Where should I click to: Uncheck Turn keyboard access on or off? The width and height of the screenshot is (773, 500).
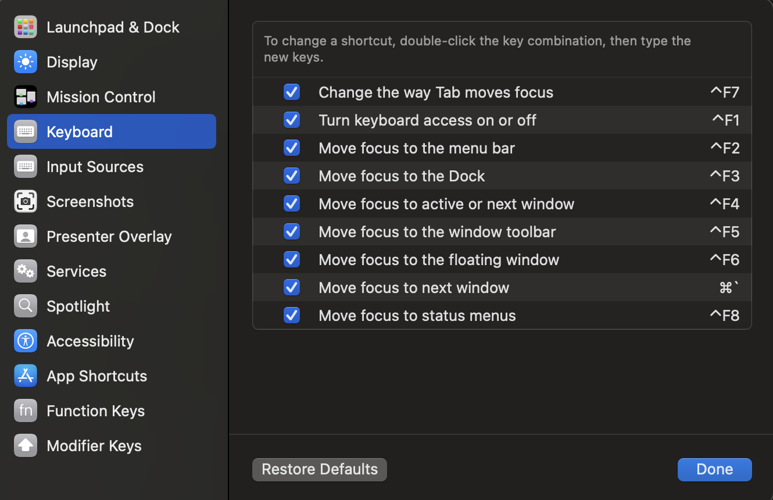292,120
